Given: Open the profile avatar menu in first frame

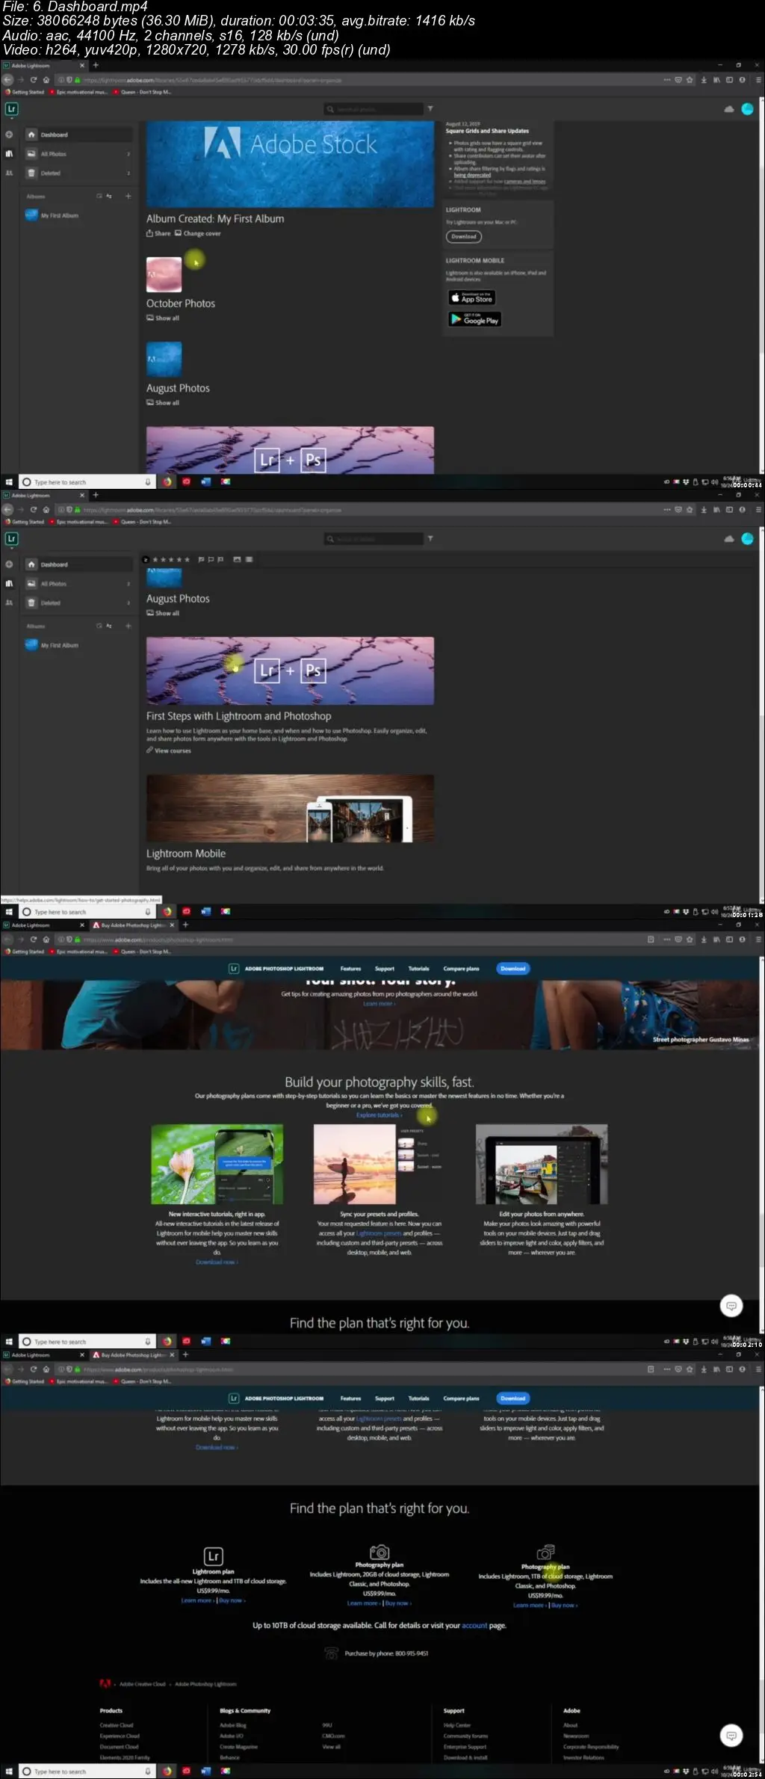Looking at the screenshot, I should tap(747, 109).
